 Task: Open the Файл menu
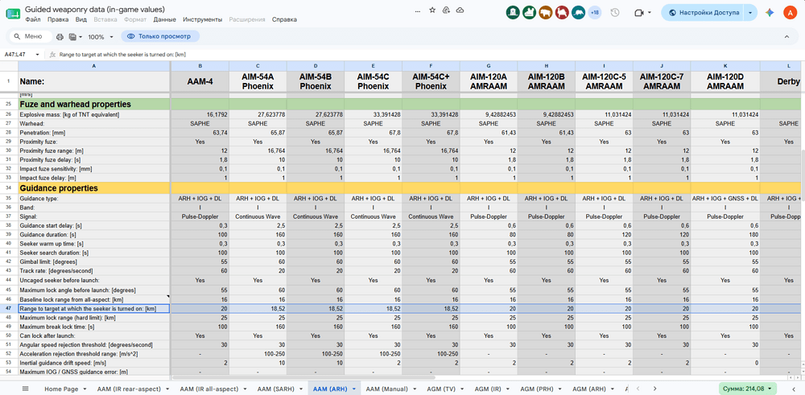pyautogui.click(x=33, y=19)
